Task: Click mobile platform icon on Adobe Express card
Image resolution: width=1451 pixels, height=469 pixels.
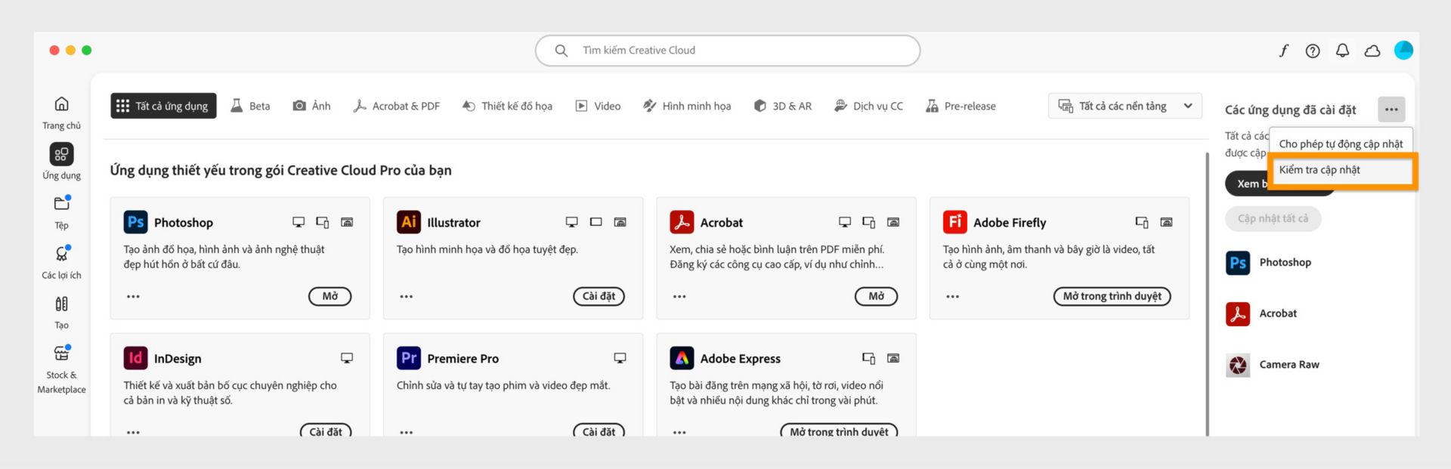Action: pos(869,358)
